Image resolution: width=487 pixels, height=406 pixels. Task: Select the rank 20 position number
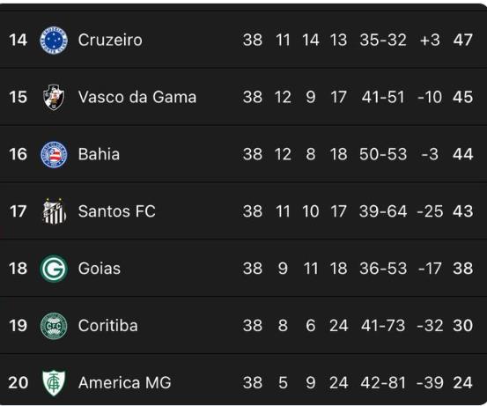click(18, 383)
